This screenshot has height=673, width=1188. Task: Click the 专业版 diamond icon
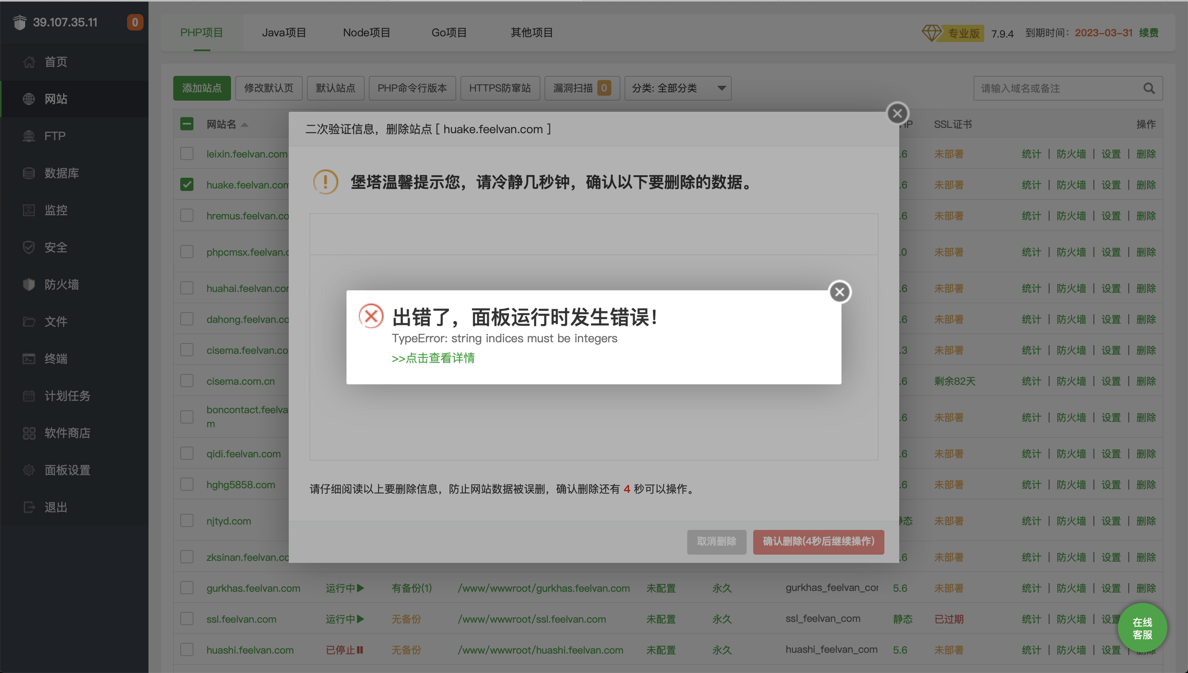[x=931, y=33]
